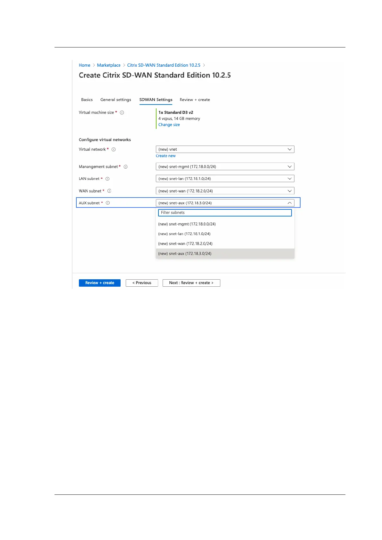The image size is (382, 540).
Task: Expand the LAN subnet snet-lan dropdown
Action: [x=225, y=179]
